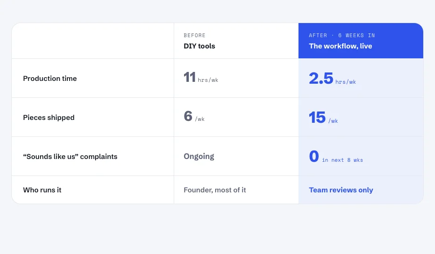Click the '0 in next 8 wks' value
This screenshot has height=254, width=435.
tap(336, 156)
